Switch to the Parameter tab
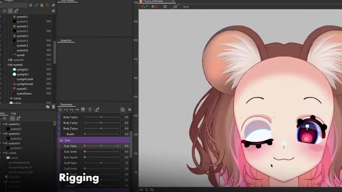The image size is (342, 192). click(x=66, y=105)
